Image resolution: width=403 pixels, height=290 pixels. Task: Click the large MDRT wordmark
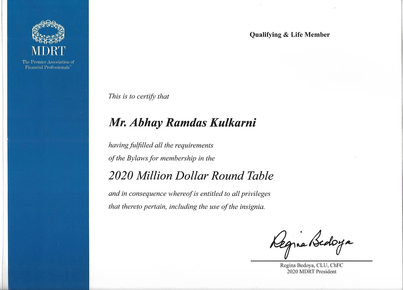tap(48, 51)
